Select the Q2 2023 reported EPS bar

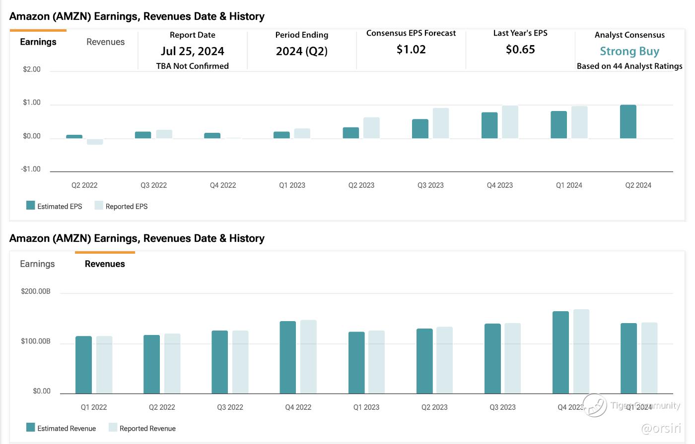(x=371, y=128)
